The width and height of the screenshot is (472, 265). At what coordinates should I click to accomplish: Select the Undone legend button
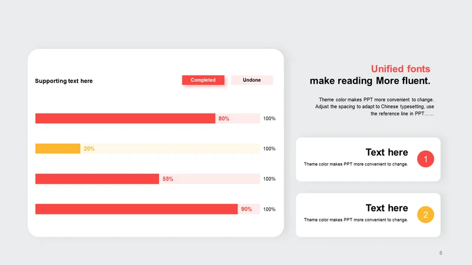pos(252,80)
